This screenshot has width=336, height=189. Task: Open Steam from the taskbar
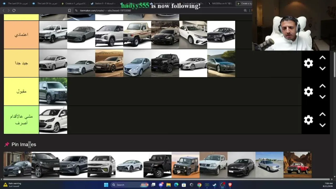(215, 185)
